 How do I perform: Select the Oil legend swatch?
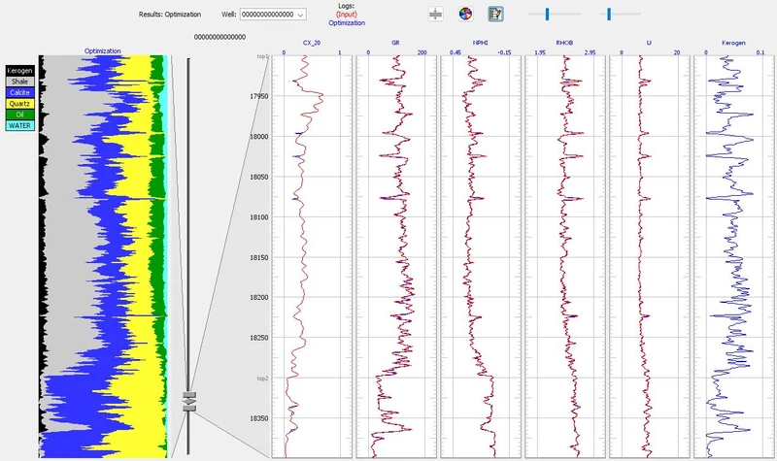tap(19, 115)
